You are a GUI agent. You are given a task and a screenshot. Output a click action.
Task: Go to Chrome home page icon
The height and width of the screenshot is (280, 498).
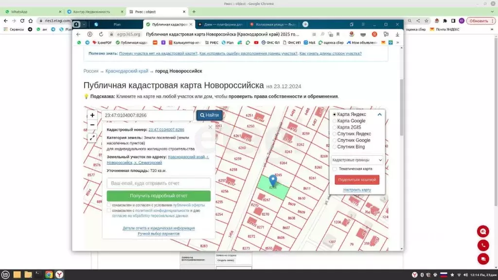(x=31, y=20)
